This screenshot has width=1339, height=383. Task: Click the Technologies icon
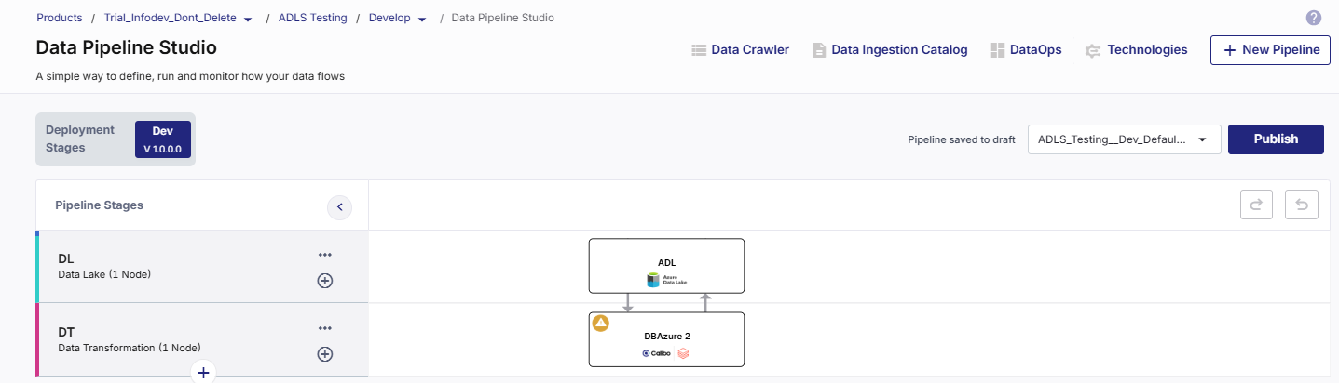pyautogui.click(x=1093, y=50)
